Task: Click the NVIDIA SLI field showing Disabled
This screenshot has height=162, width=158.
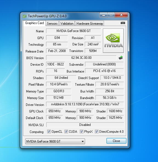Action: click(x=85, y=125)
